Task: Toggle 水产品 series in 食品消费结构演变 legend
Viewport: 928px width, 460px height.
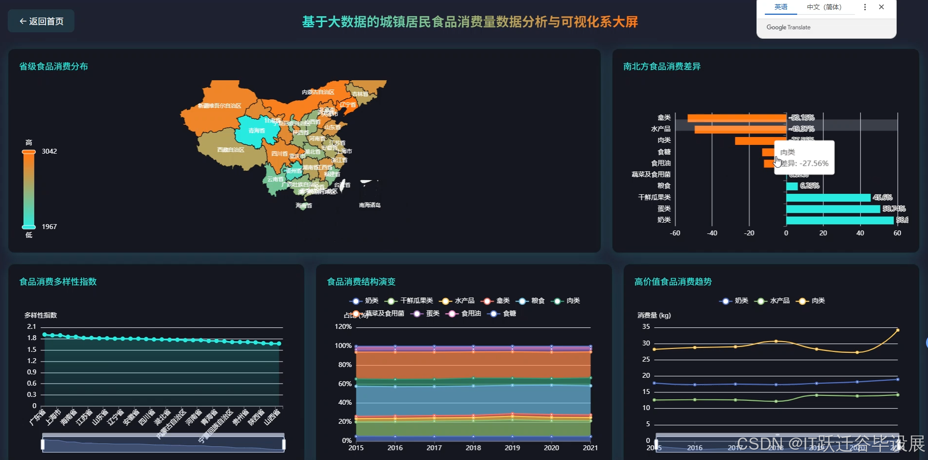Action: point(457,300)
